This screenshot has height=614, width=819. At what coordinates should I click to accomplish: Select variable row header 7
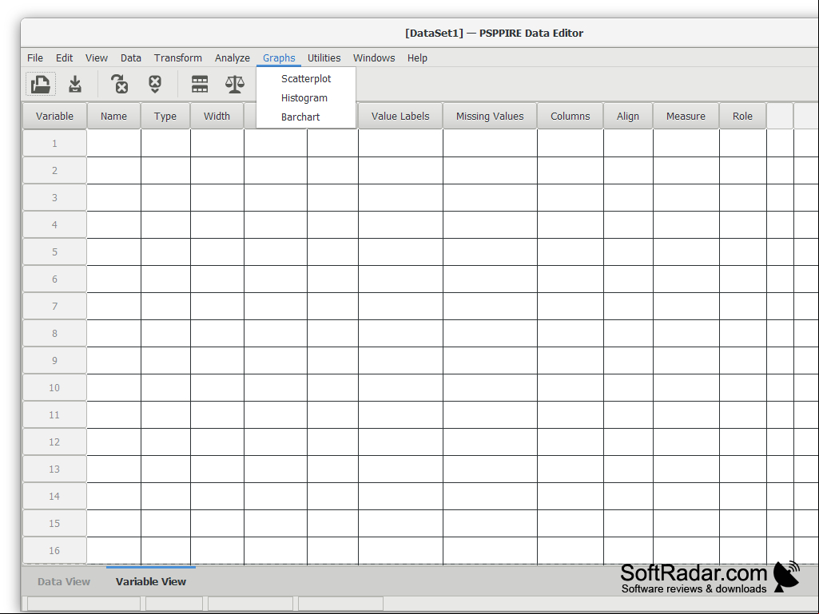point(54,307)
